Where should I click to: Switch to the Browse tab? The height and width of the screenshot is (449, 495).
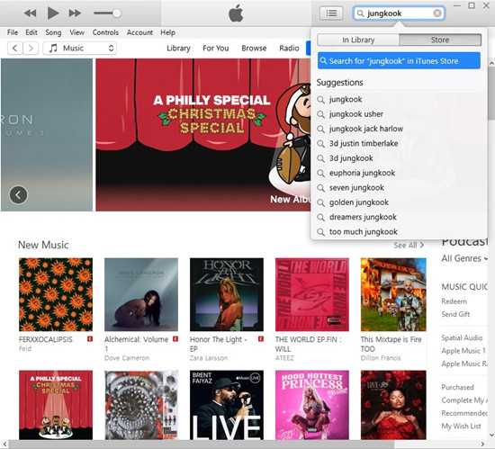click(254, 49)
